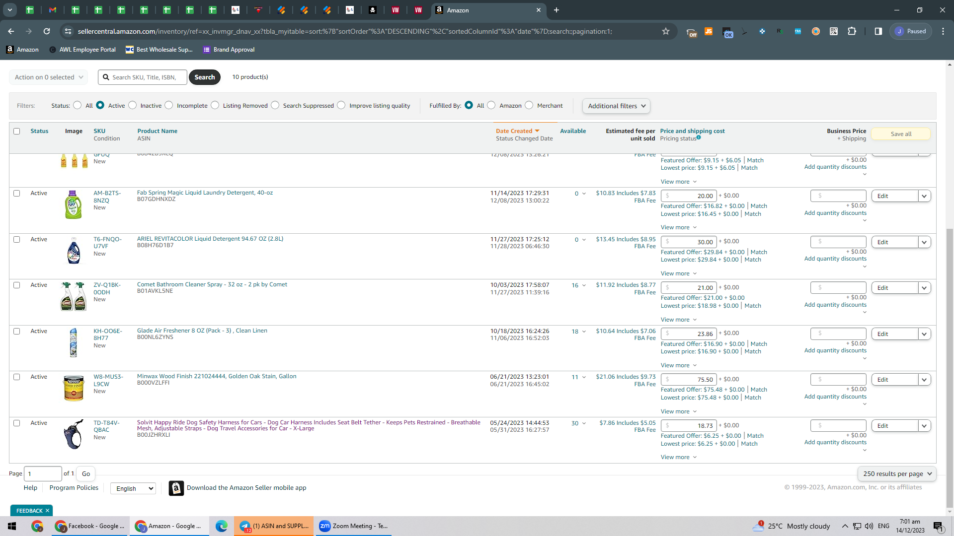This screenshot has width=954, height=536.
Task: Dismiss the FEEDBACK tab
Action: (48, 511)
